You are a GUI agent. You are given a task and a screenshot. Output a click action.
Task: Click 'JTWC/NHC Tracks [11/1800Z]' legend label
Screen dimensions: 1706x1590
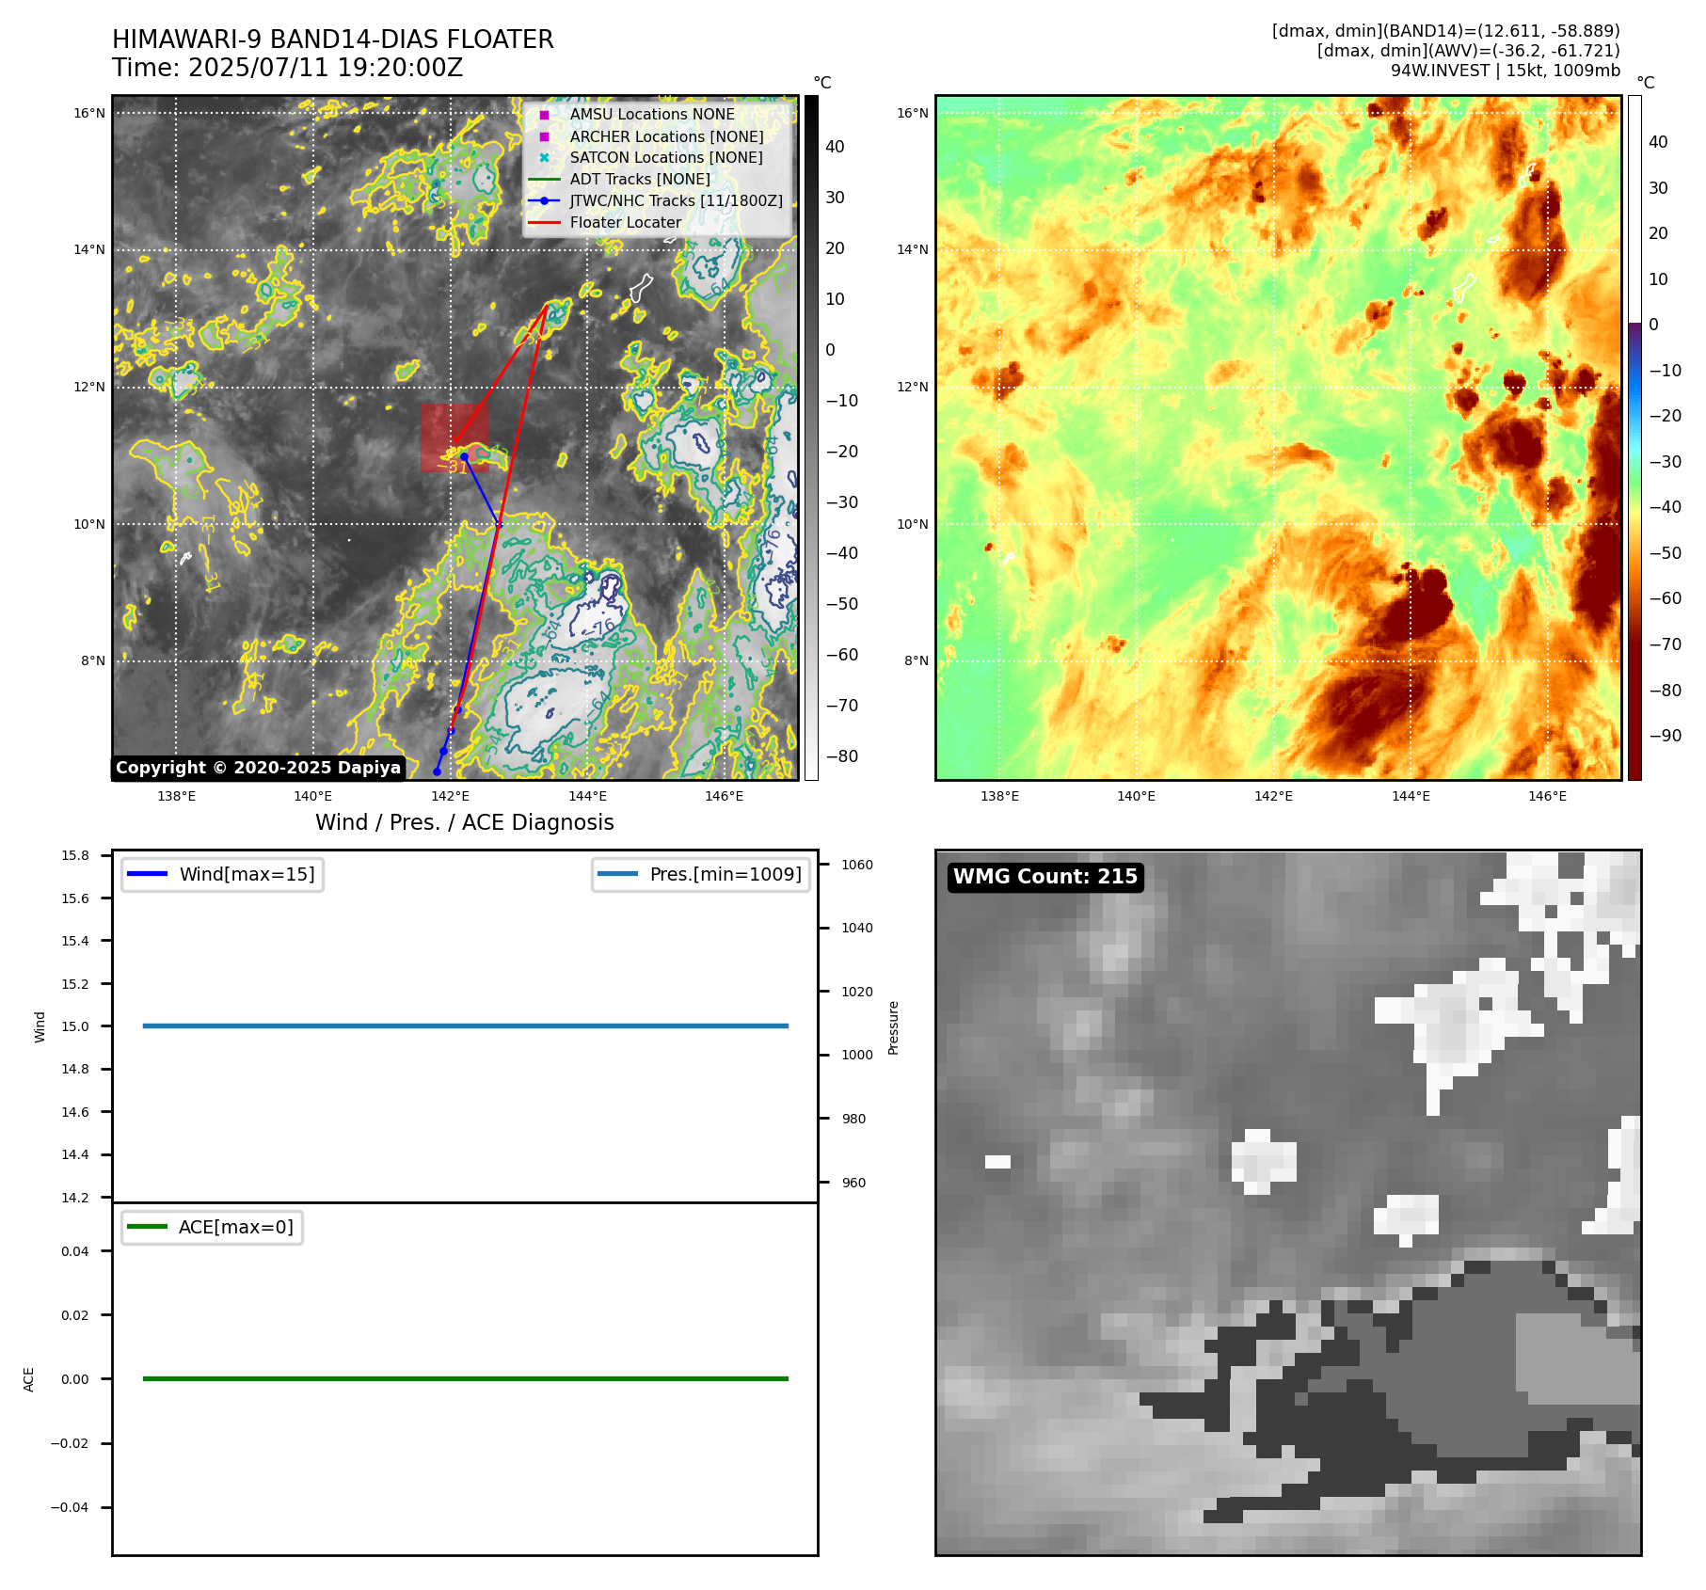click(677, 200)
